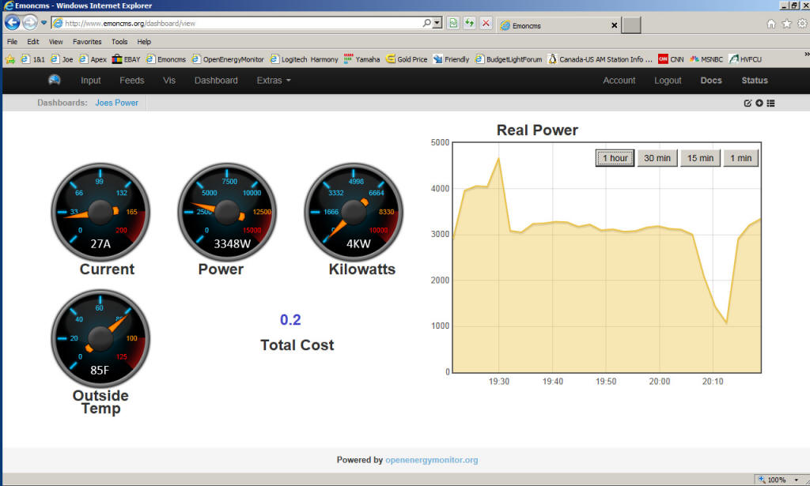Click the add new dashboard plus icon

759,103
